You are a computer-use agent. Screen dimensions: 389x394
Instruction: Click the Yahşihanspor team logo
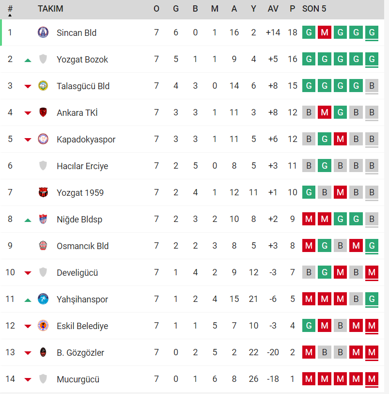click(43, 299)
